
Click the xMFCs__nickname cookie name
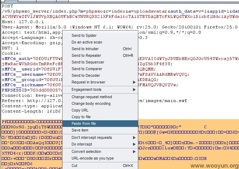pyautogui.click(x=23, y=85)
